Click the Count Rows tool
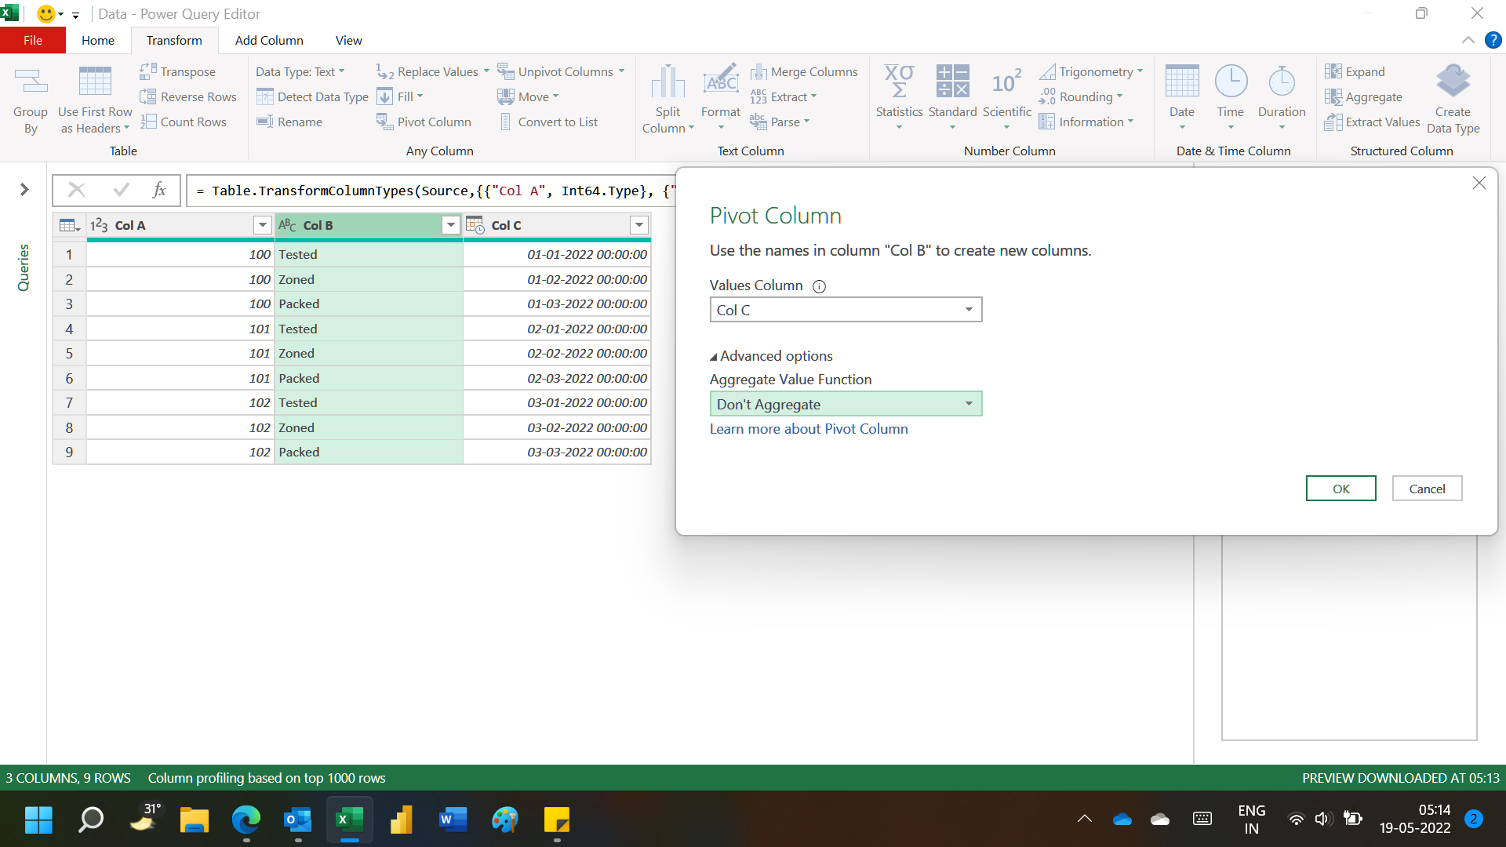This screenshot has height=847, width=1506. point(184,122)
